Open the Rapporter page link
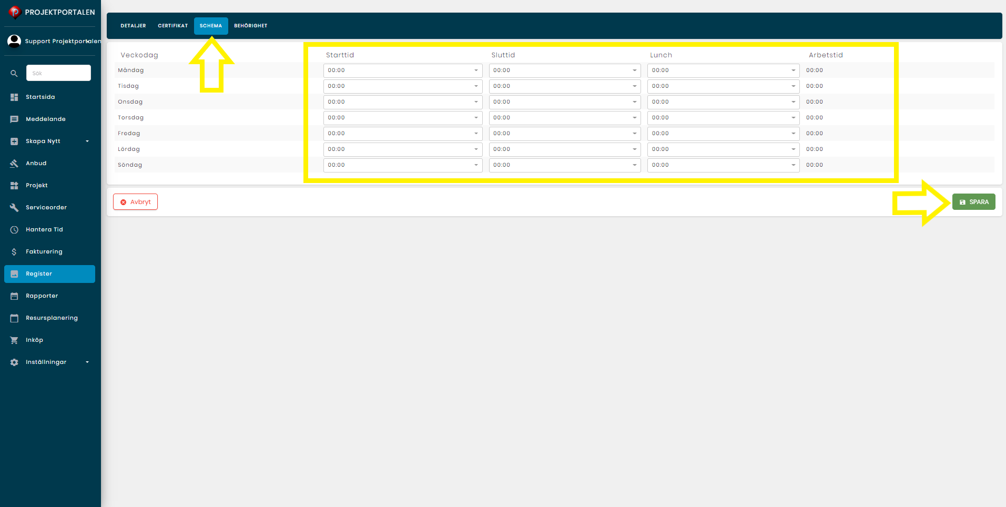The height and width of the screenshot is (507, 1006). pos(42,296)
